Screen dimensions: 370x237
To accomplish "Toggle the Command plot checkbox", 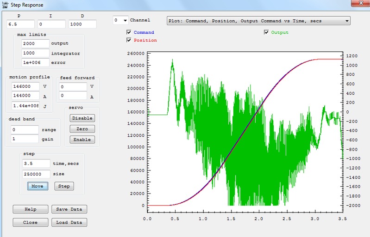I will click(129, 33).
